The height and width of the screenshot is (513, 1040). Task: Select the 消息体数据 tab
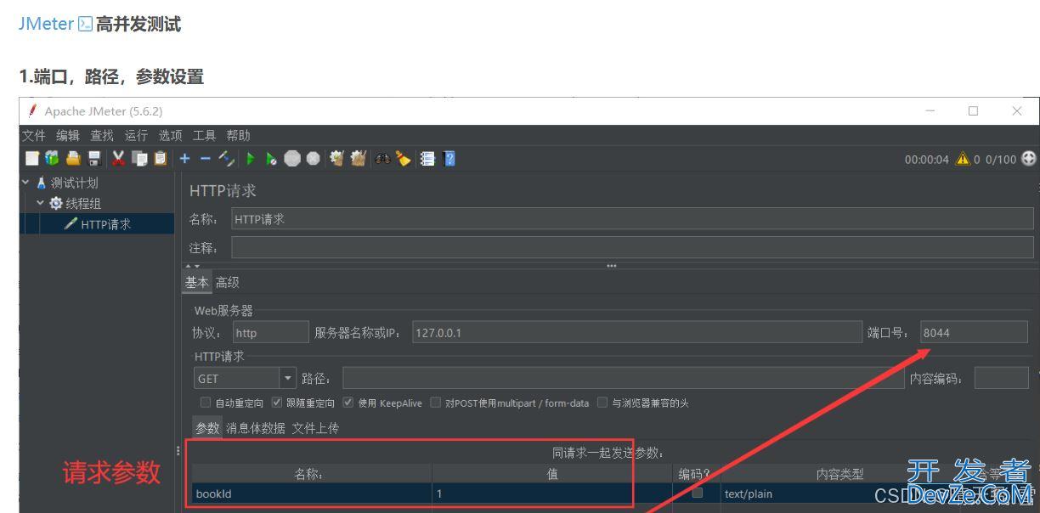[256, 428]
